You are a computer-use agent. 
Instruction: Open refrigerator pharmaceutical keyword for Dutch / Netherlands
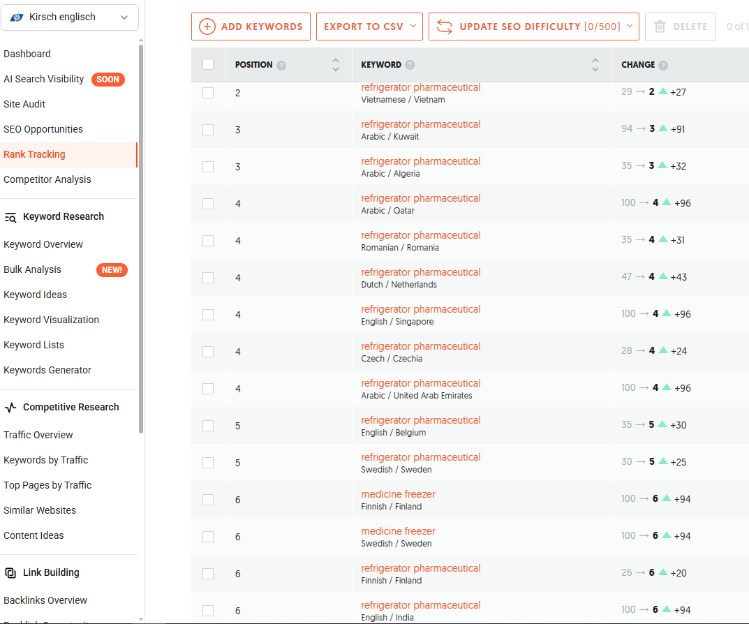(x=420, y=272)
